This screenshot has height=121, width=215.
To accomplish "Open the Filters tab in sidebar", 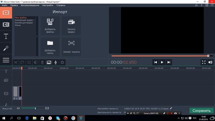I will (6, 25).
